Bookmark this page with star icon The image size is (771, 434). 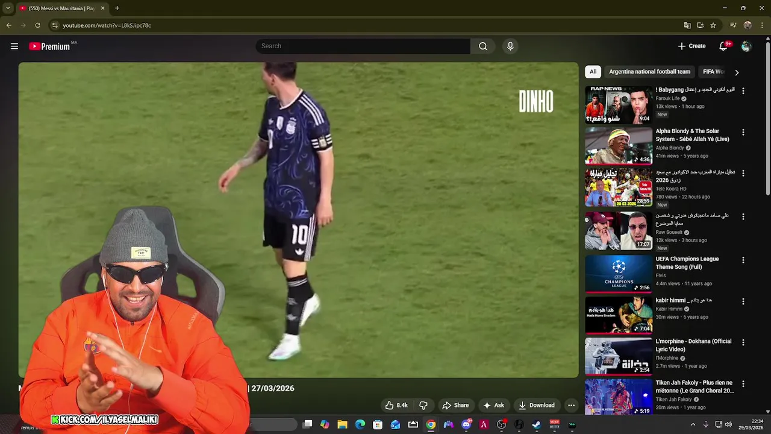pos(713,25)
